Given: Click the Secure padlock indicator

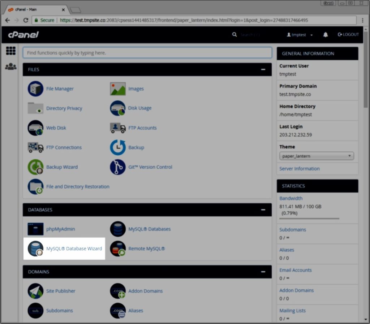Looking at the screenshot, I should 44,20.
